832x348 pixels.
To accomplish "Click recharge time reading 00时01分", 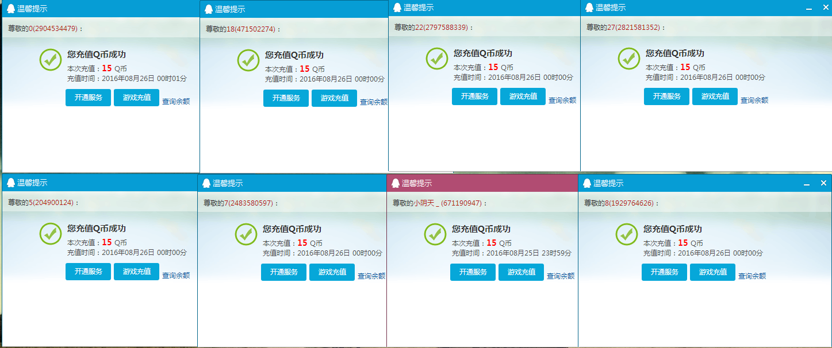I will click(x=172, y=79).
